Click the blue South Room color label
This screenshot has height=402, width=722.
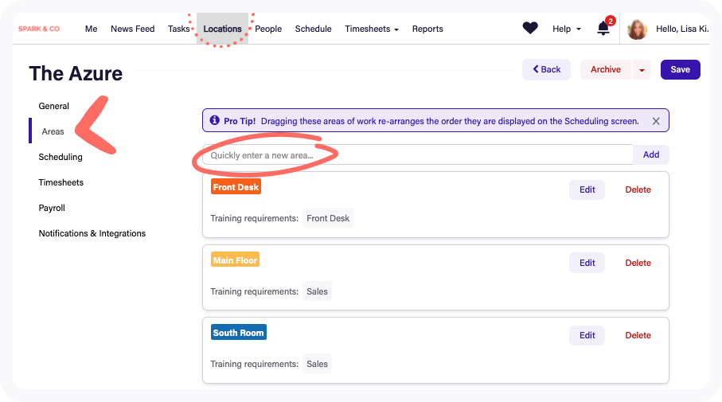(238, 332)
